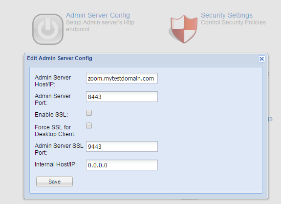
Task: Select the "Enable SSL:" label text
Action: pos(51,115)
